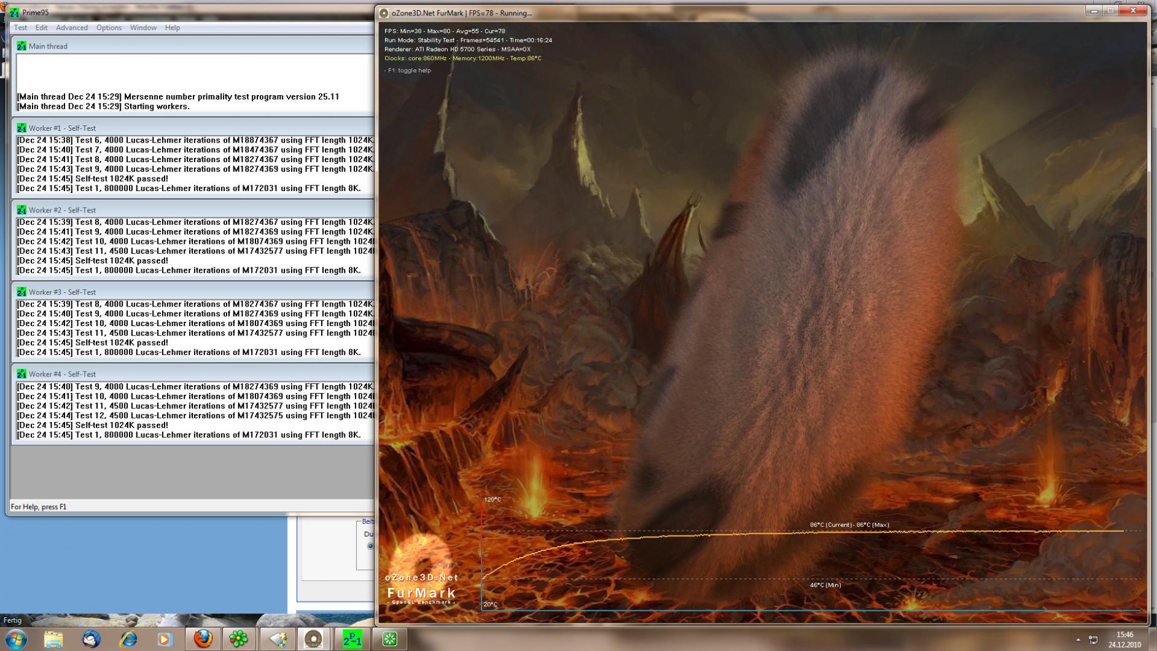Click the Worker #4 window icon
Viewport: 1157px width, 651px height.
coord(21,374)
